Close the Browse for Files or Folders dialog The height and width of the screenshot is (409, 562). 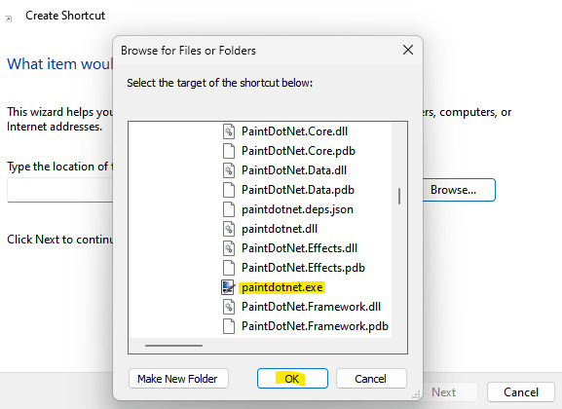point(408,50)
